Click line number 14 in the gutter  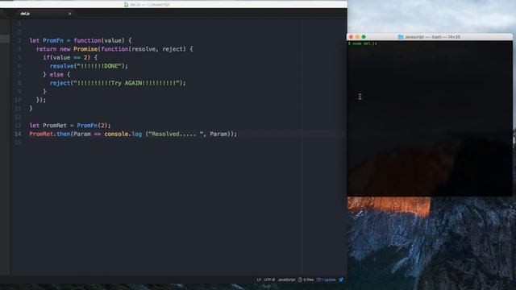click(x=18, y=134)
